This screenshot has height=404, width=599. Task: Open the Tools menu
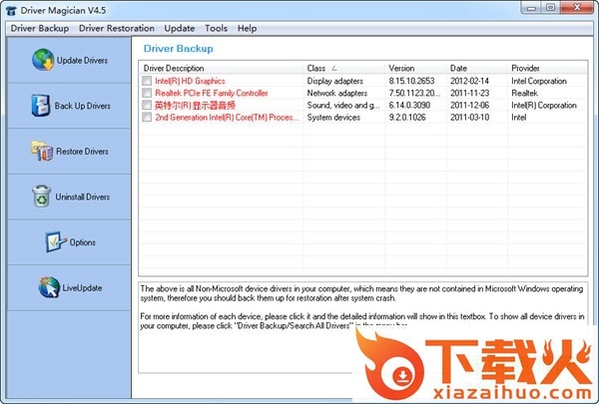click(216, 28)
